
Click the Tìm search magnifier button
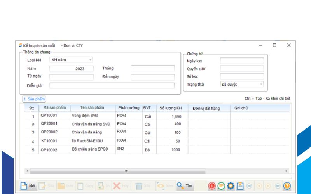click(185, 186)
